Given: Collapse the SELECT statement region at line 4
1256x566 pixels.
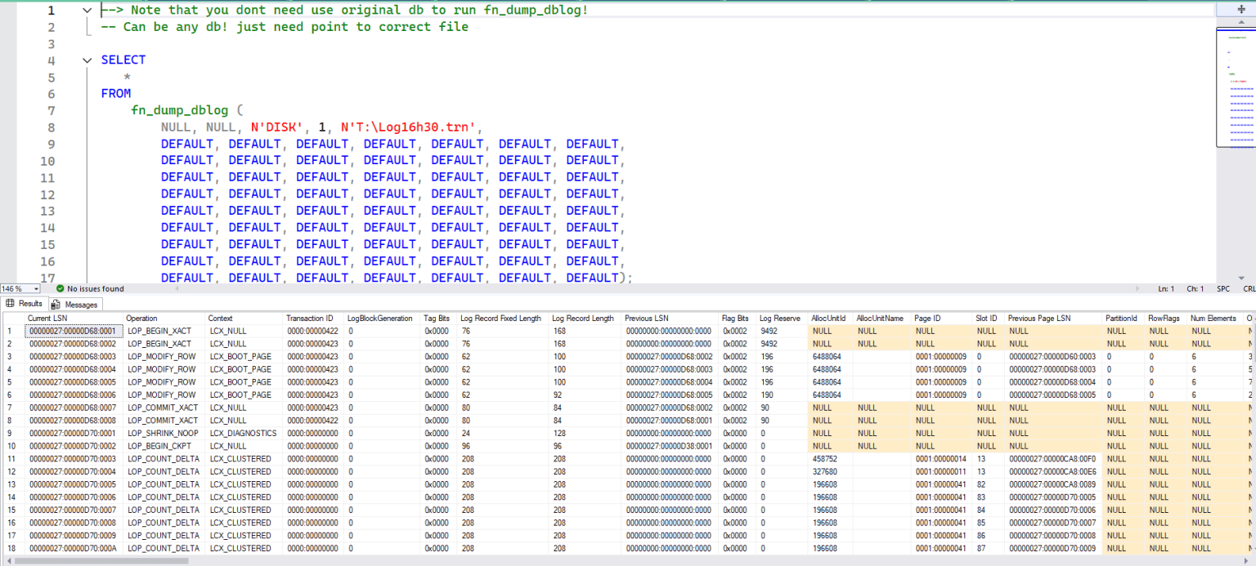Looking at the screenshot, I should point(87,60).
